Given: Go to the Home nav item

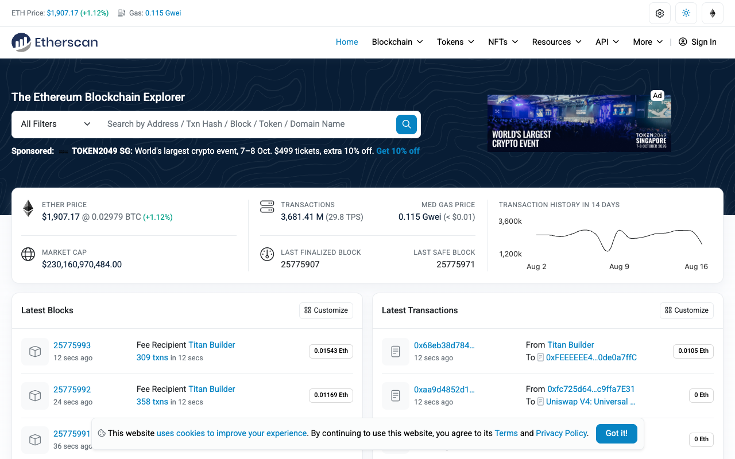Looking at the screenshot, I should pyautogui.click(x=347, y=42).
